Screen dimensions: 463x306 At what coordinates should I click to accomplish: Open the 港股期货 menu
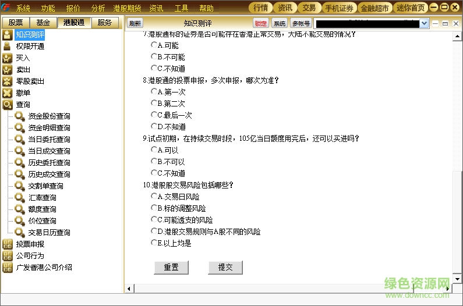[x=127, y=8]
